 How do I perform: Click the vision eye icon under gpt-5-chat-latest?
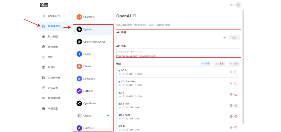tap(120, 85)
